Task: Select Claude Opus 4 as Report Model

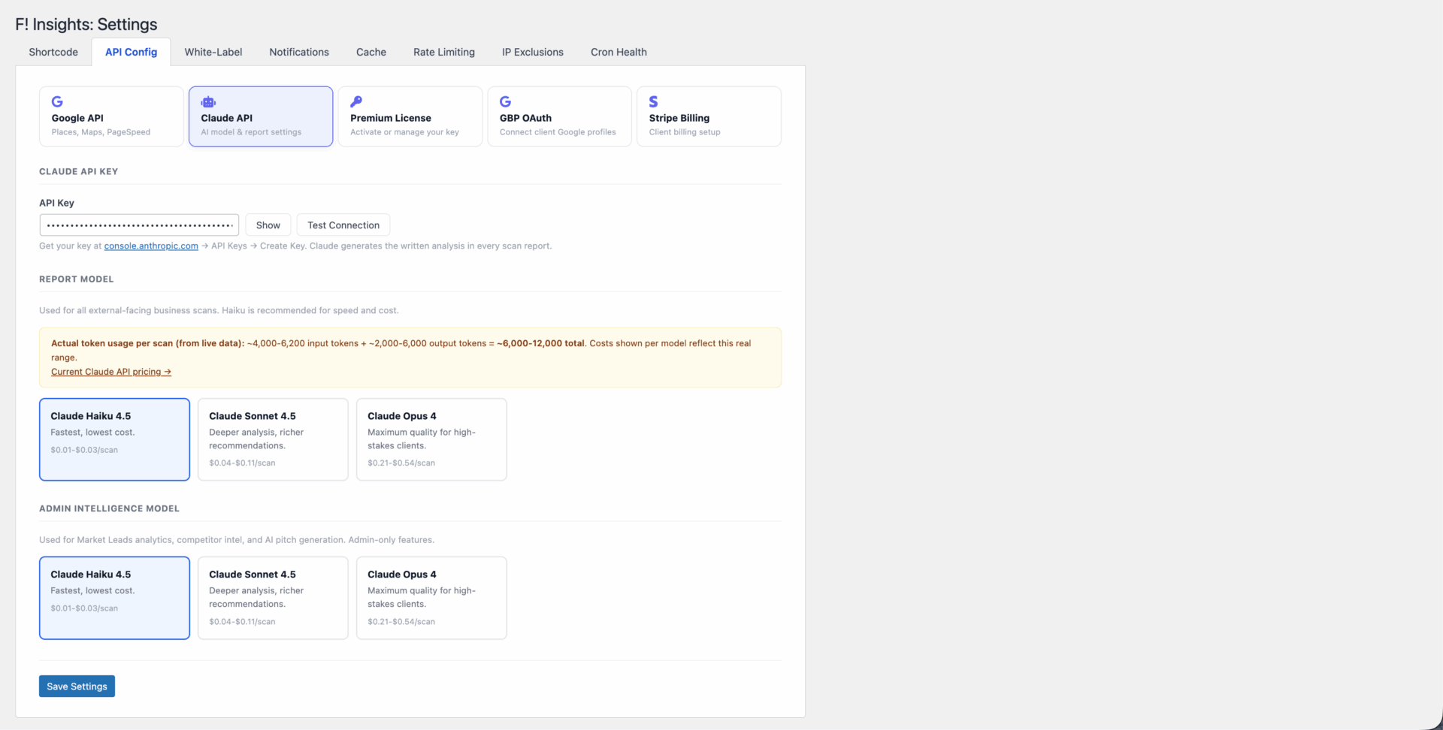Action: [x=431, y=439]
